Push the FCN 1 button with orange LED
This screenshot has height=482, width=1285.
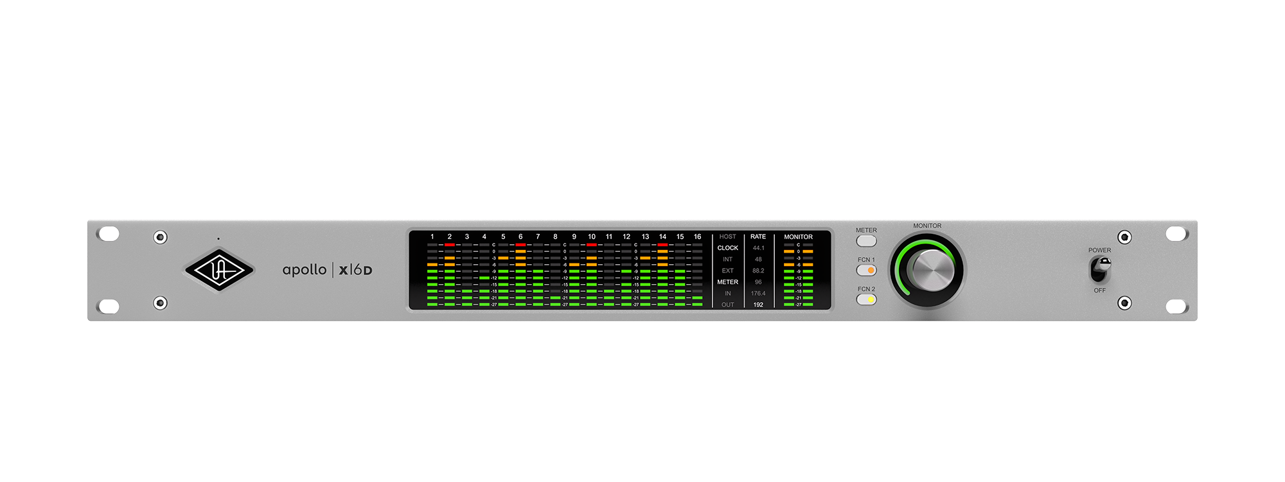(866, 271)
